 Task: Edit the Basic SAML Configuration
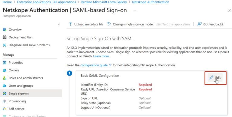[215, 78]
